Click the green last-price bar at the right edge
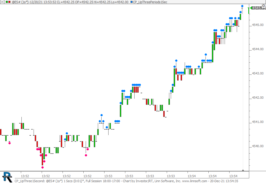This screenshot has width=266, height=183. [x=249, y=10]
